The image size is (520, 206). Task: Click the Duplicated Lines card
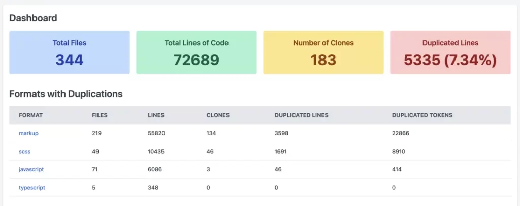[450, 52]
